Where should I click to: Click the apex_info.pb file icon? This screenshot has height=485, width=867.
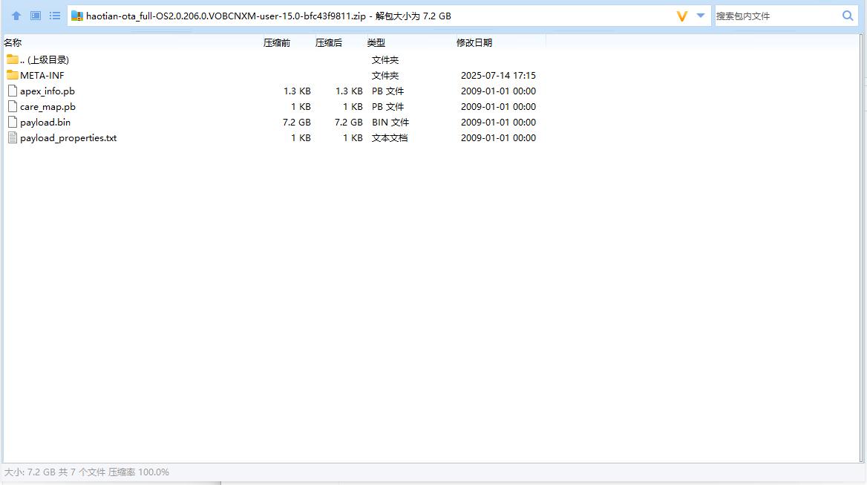[x=13, y=91]
